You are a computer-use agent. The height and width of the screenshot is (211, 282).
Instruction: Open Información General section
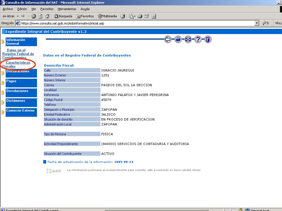tap(21, 42)
